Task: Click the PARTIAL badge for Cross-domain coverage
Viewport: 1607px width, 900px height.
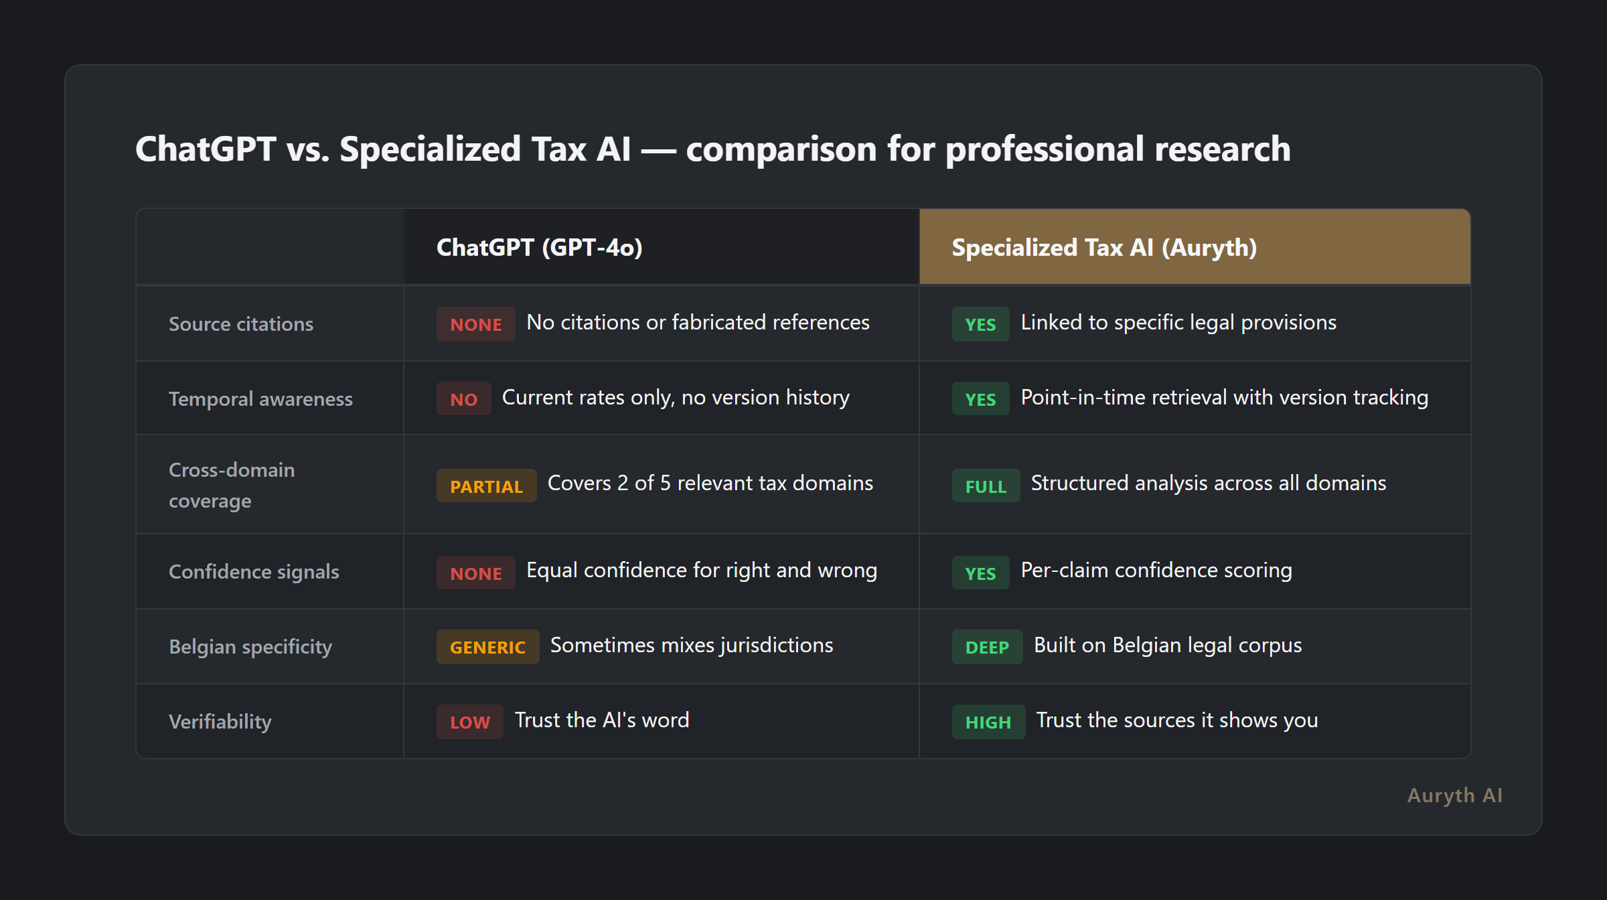Action: click(x=486, y=485)
